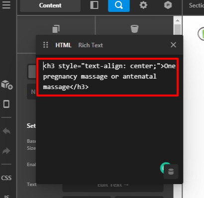Select the Content tab

[50, 5]
